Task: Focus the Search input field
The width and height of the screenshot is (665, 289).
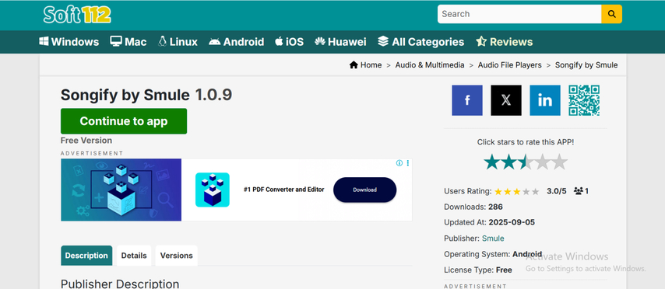Action: coord(519,14)
